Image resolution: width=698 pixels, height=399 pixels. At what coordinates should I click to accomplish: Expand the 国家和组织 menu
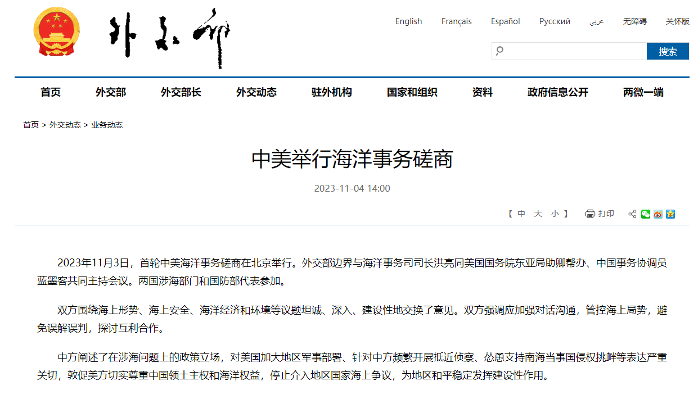pos(412,92)
